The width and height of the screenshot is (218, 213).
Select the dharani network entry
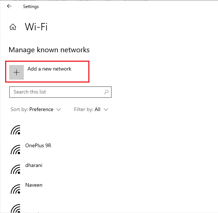(x=34, y=165)
